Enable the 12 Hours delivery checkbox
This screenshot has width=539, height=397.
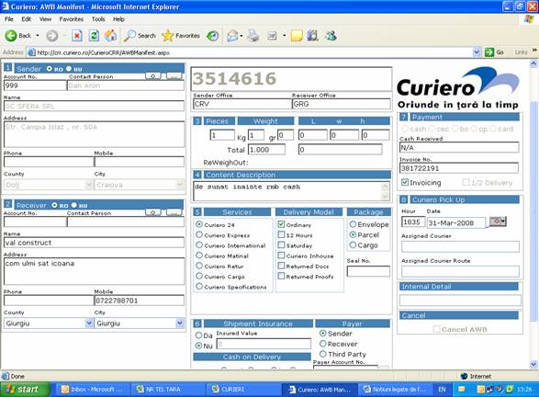281,234
